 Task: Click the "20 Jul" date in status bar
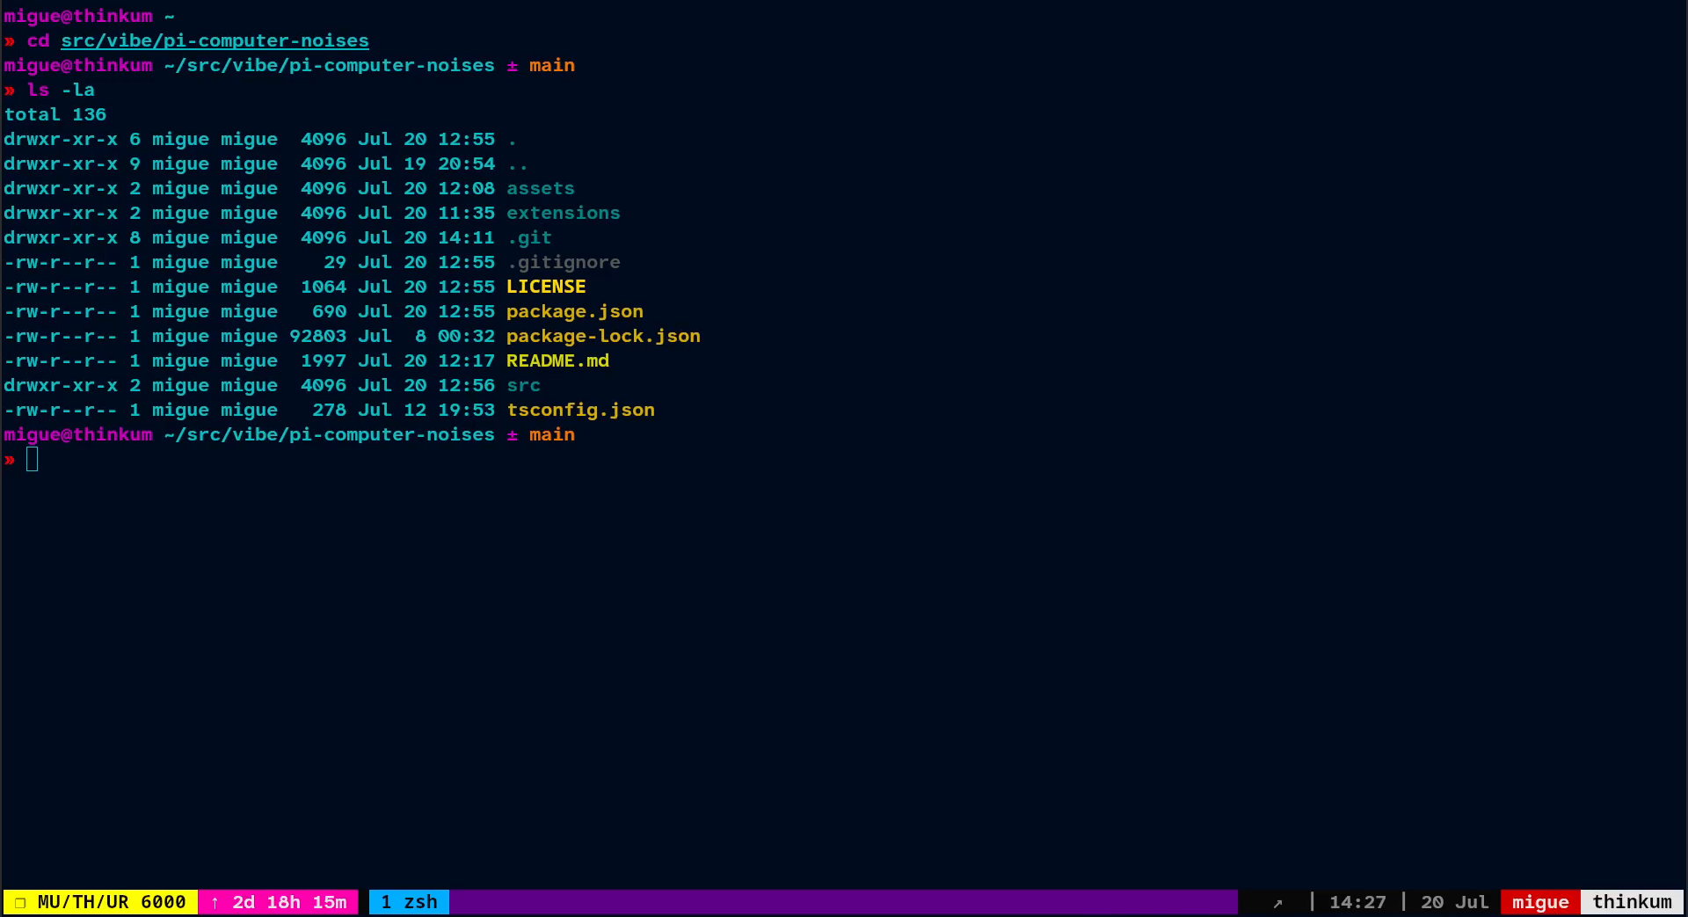click(1455, 902)
